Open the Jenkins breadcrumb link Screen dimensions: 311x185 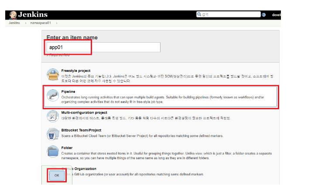14,23
